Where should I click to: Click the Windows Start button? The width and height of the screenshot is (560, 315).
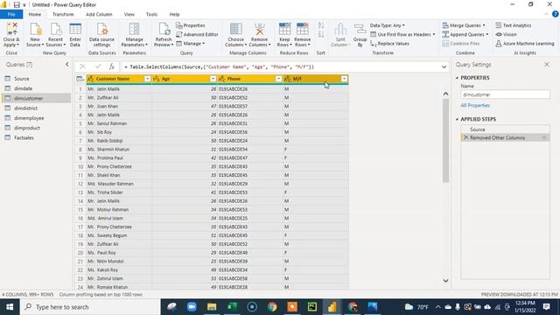click(10, 307)
